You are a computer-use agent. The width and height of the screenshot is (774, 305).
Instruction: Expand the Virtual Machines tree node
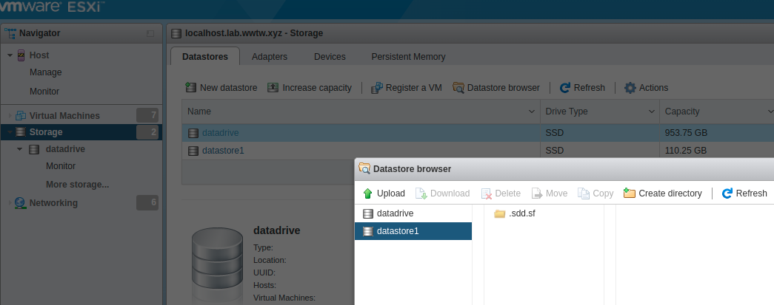[x=10, y=116]
